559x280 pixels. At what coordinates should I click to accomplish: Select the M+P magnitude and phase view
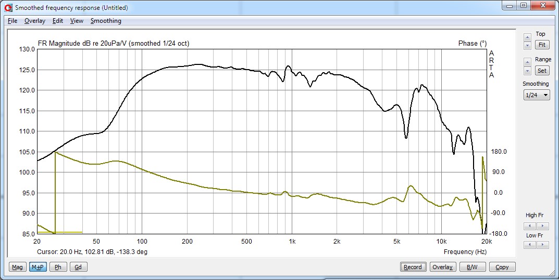(x=38, y=267)
